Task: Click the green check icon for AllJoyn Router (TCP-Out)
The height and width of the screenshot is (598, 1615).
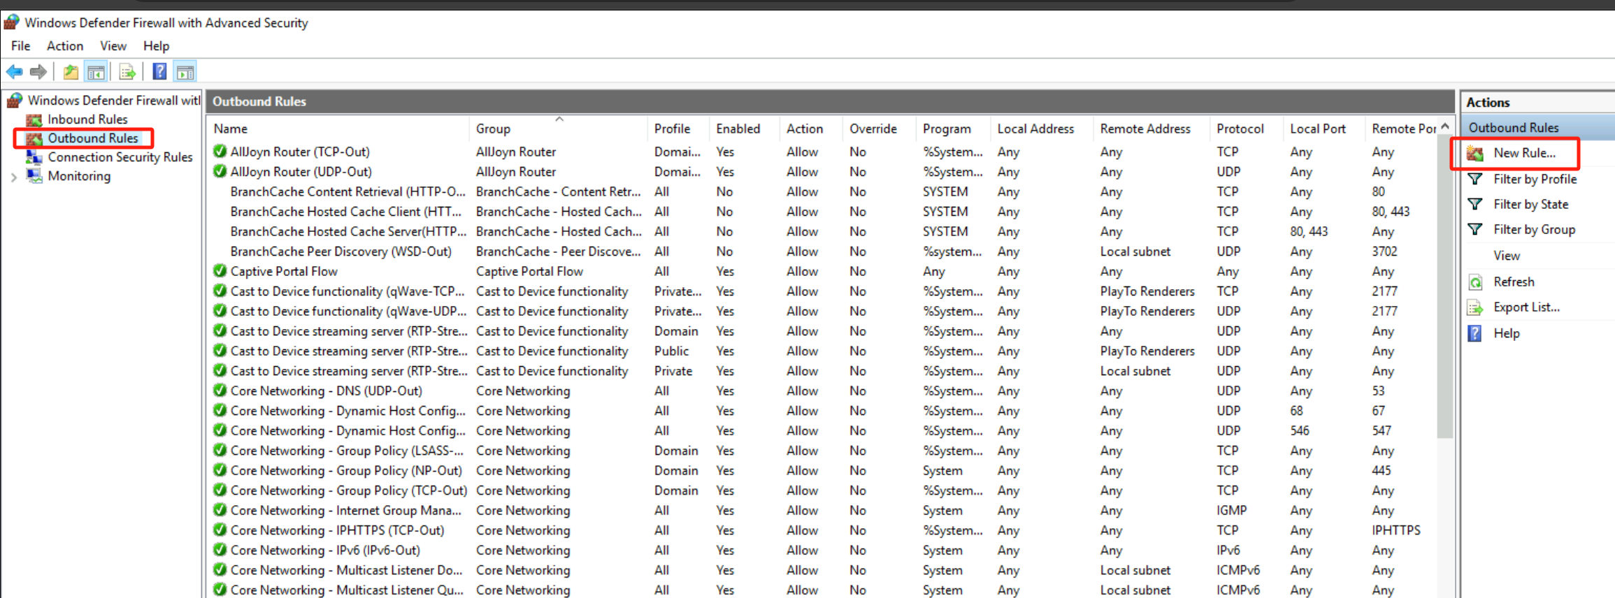Action: pos(220,152)
